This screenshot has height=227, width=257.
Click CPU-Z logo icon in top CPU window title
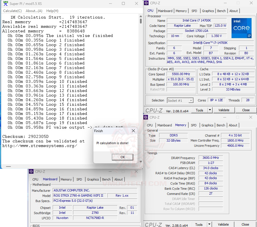pyautogui.click(x=146, y=3)
